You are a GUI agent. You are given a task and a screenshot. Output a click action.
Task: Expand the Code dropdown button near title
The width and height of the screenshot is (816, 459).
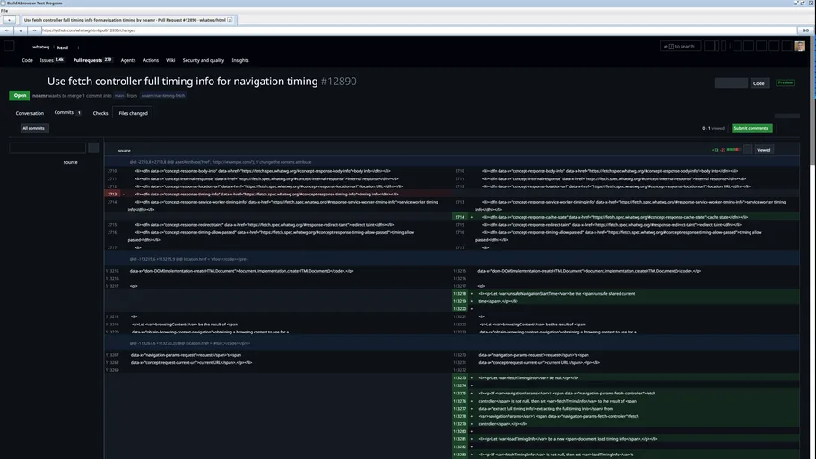(x=759, y=83)
